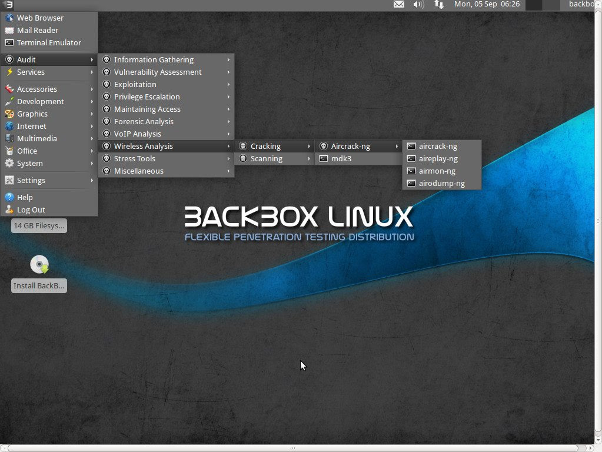Click the Install BackBox disc icon
Viewport: 602px width, 452px height.
pos(39,264)
